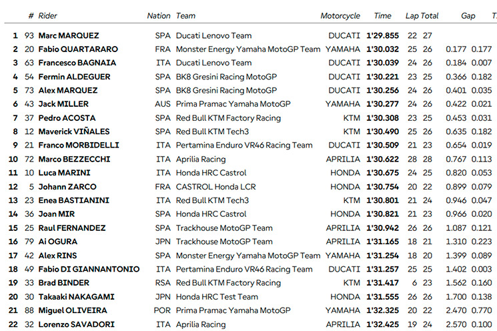Select Lorenzo SAVADORI's time 1'32.425

tap(382, 324)
